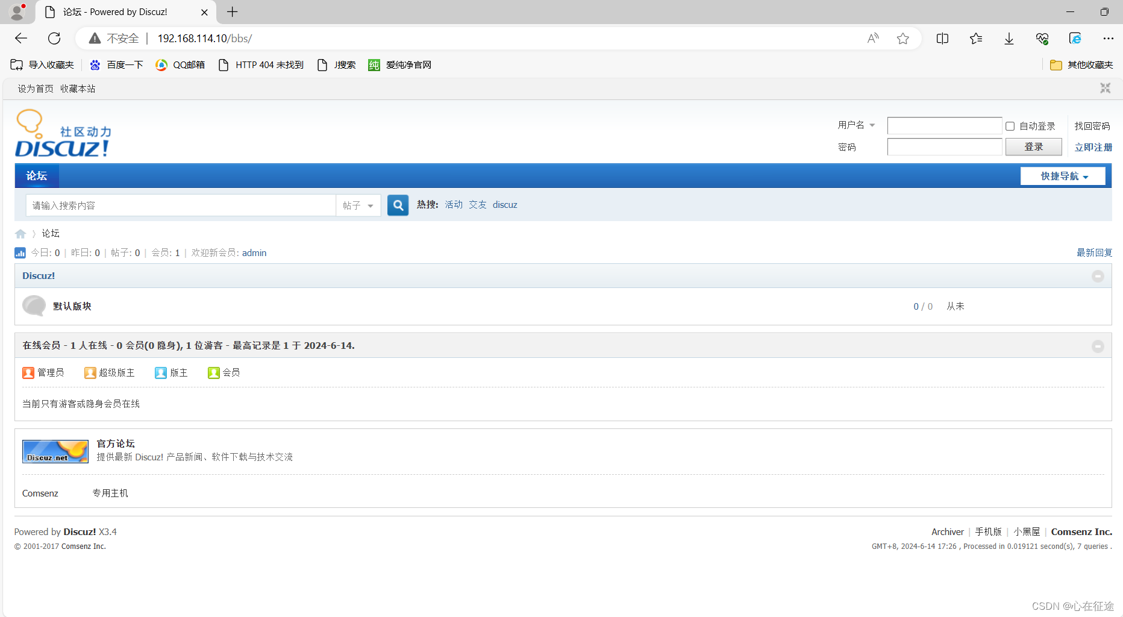The width and height of the screenshot is (1123, 617).
Task: Open the 官方论坛 link
Action: pyautogui.click(x=116, y=444)
